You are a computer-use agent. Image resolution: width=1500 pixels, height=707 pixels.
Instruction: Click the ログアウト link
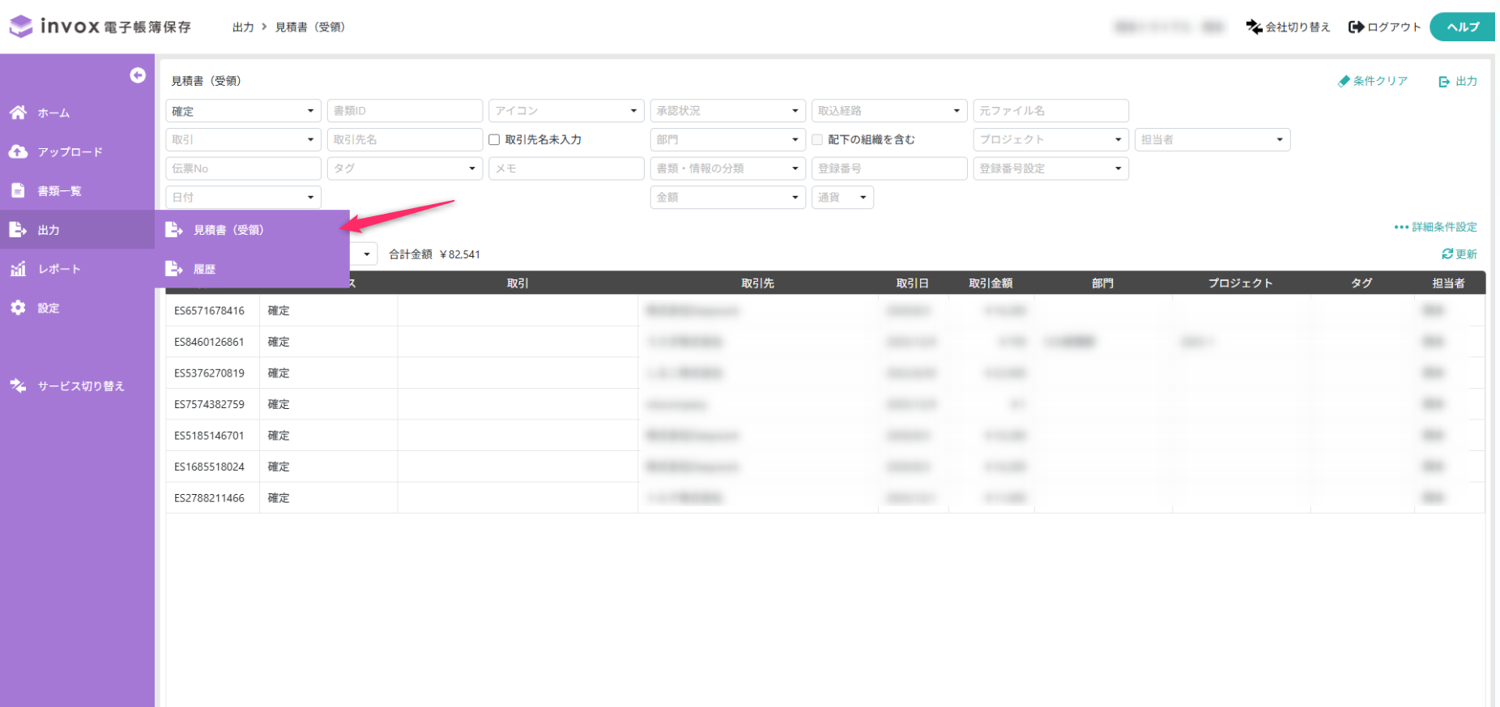tap(1384, 27)
